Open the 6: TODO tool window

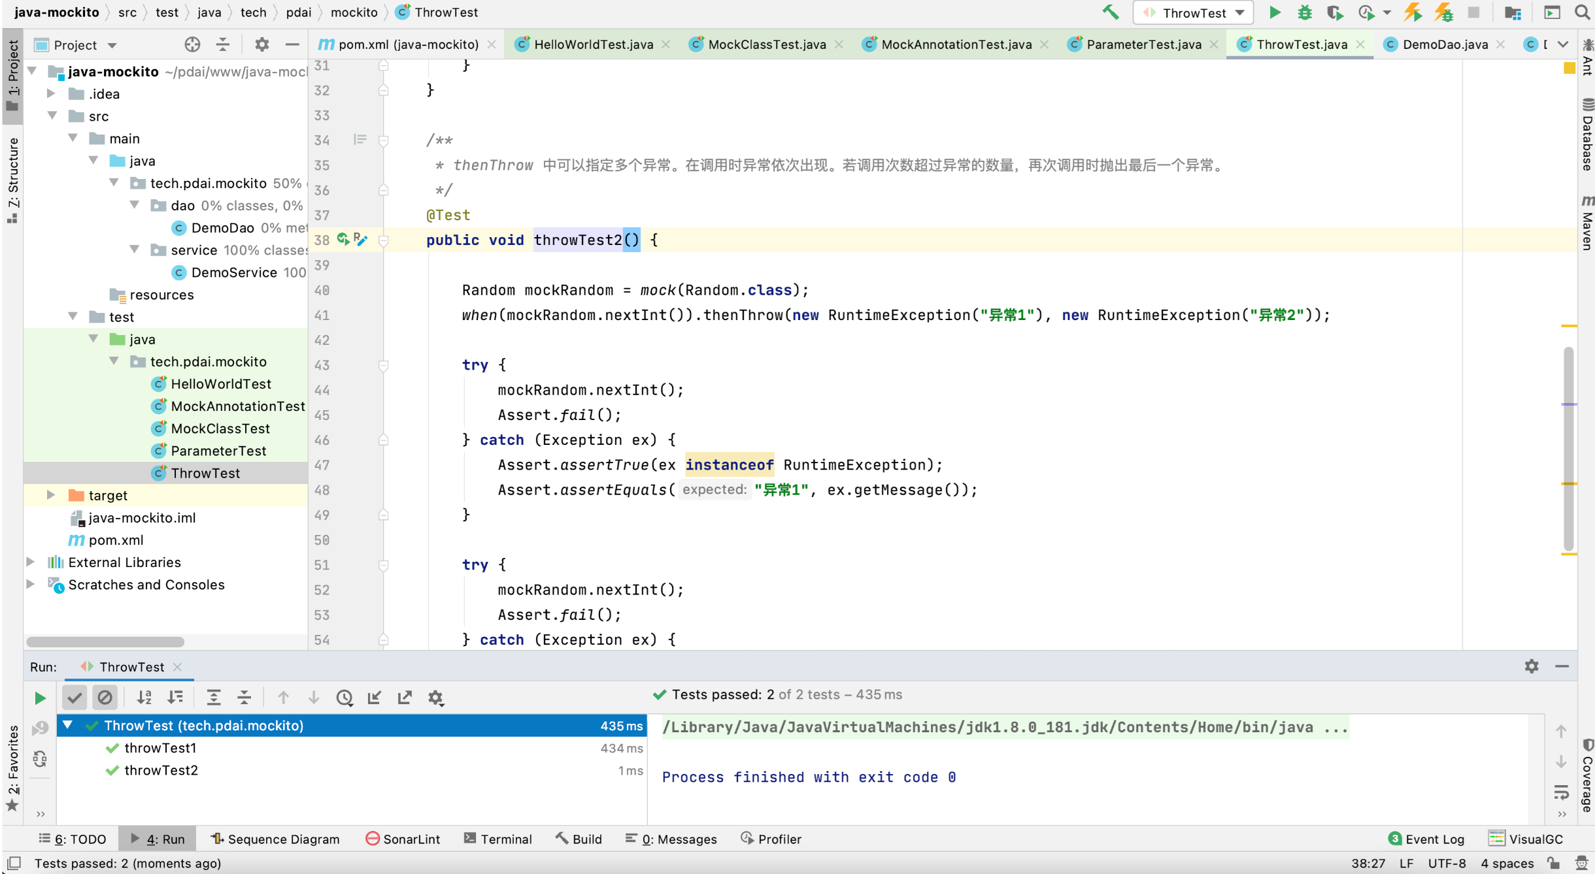point(73,839)
